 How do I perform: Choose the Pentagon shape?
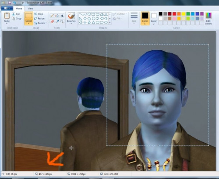point(89,18)
